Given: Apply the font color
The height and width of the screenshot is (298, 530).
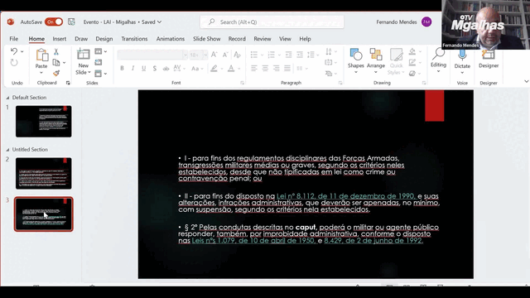Looking at the screenshot, I should [231, 69].
